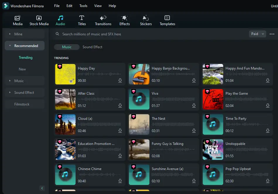Open the Tools menu
278x194 pixels.
tap(83, 6)
